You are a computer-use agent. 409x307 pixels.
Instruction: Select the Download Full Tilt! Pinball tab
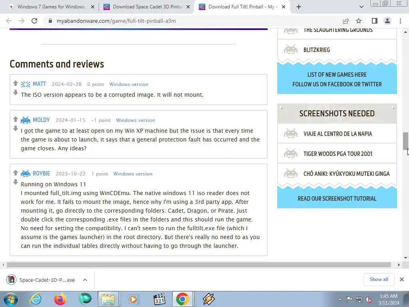click(243, 7)
